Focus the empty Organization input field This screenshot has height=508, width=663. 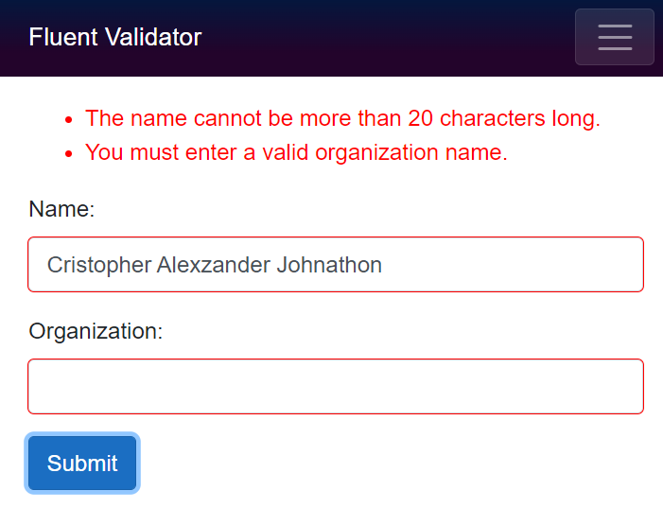336,386
